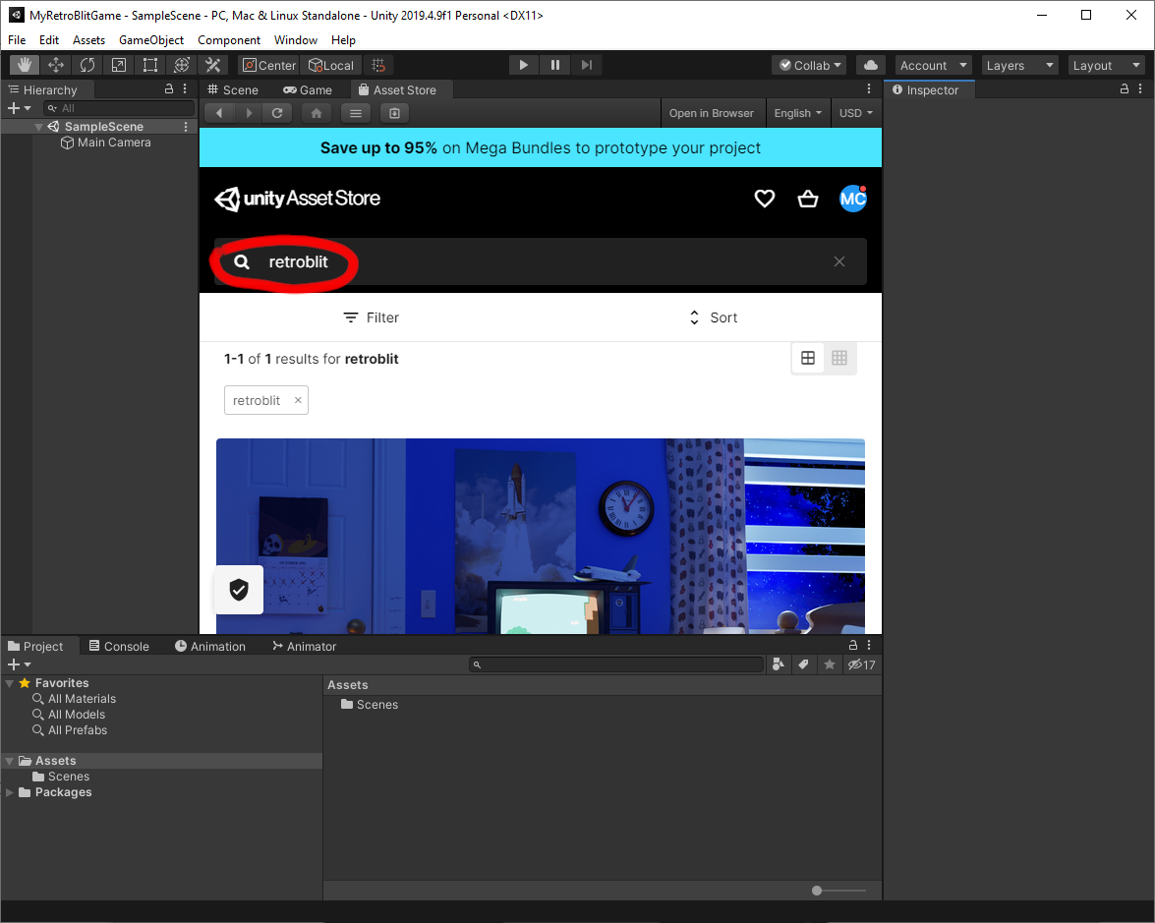Open the USD currency dropdown
This screenshot has height=923, width=1155.
(x=856, y=113)
